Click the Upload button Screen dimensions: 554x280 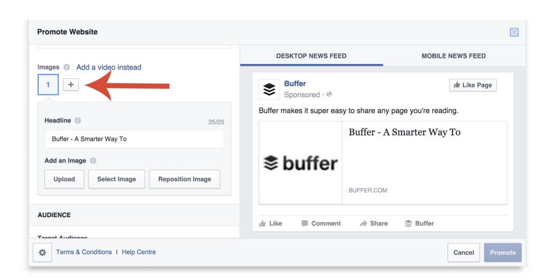[x=64, y=179]
